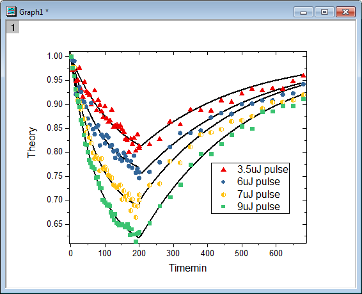Click the 0.95 Y-axis tick label
The height and width of the screenshot is (294, 362).
pyautogui.click(x=55, y=80)
